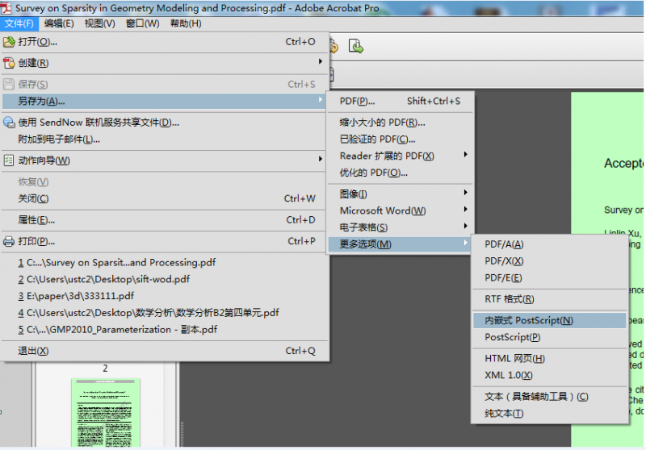The image size is (646, 450).
Task: Open 属性(E)... document properties
Action: (165, 220)
